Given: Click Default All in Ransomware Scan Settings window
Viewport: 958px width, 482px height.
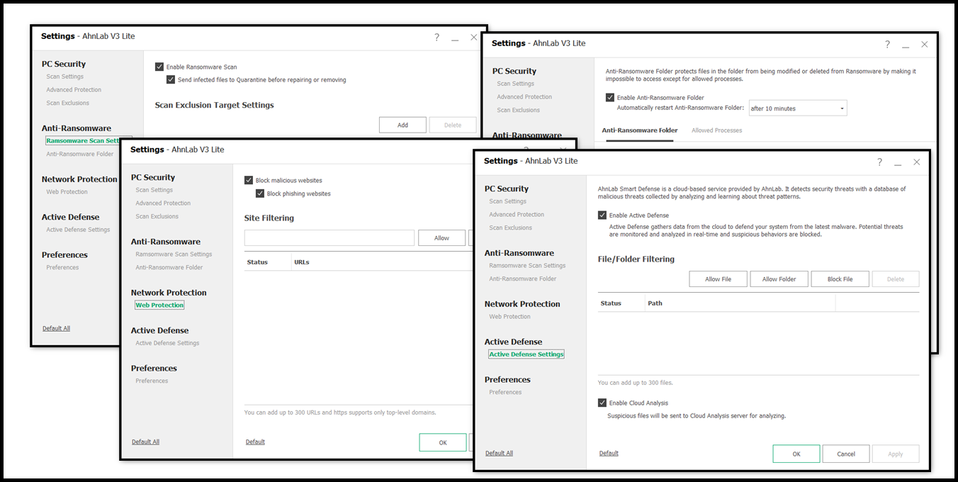Looking at the screenshot, I should 57,328.
